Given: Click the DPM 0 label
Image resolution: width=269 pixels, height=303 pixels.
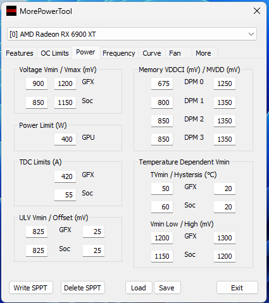Looking at the screenshot, I should (194, 82).
